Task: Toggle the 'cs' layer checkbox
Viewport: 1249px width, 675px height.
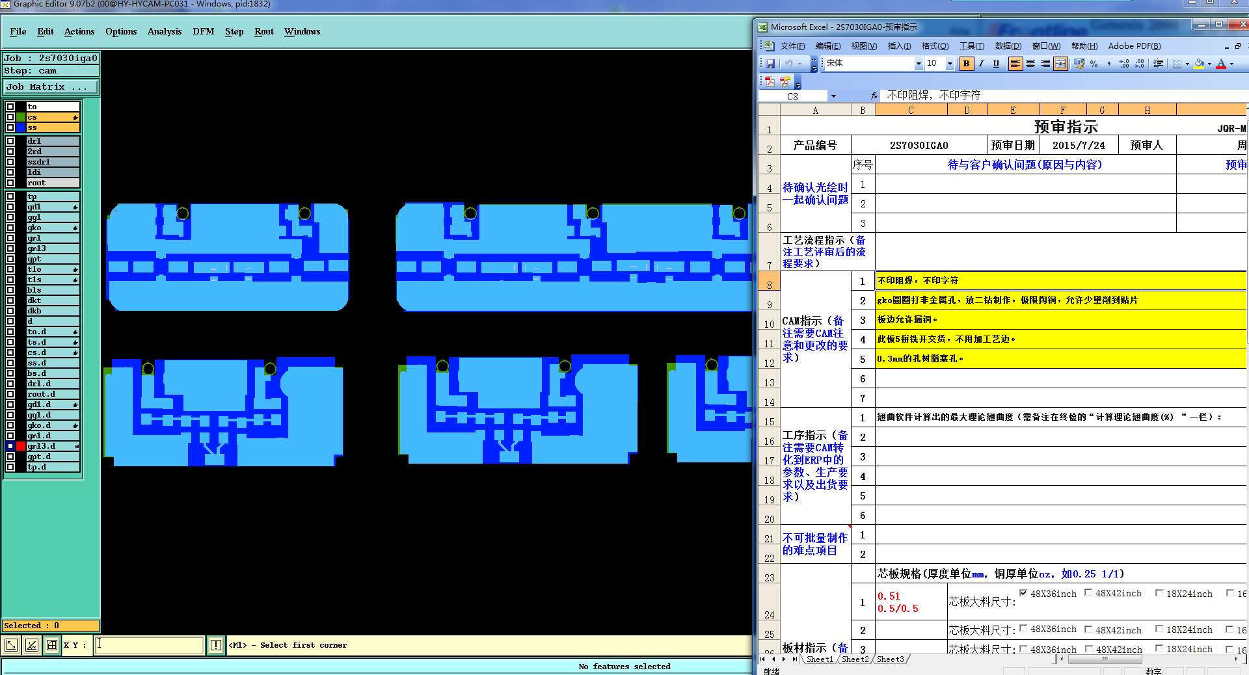Action: pyautogui.click(x=10, y=117)
